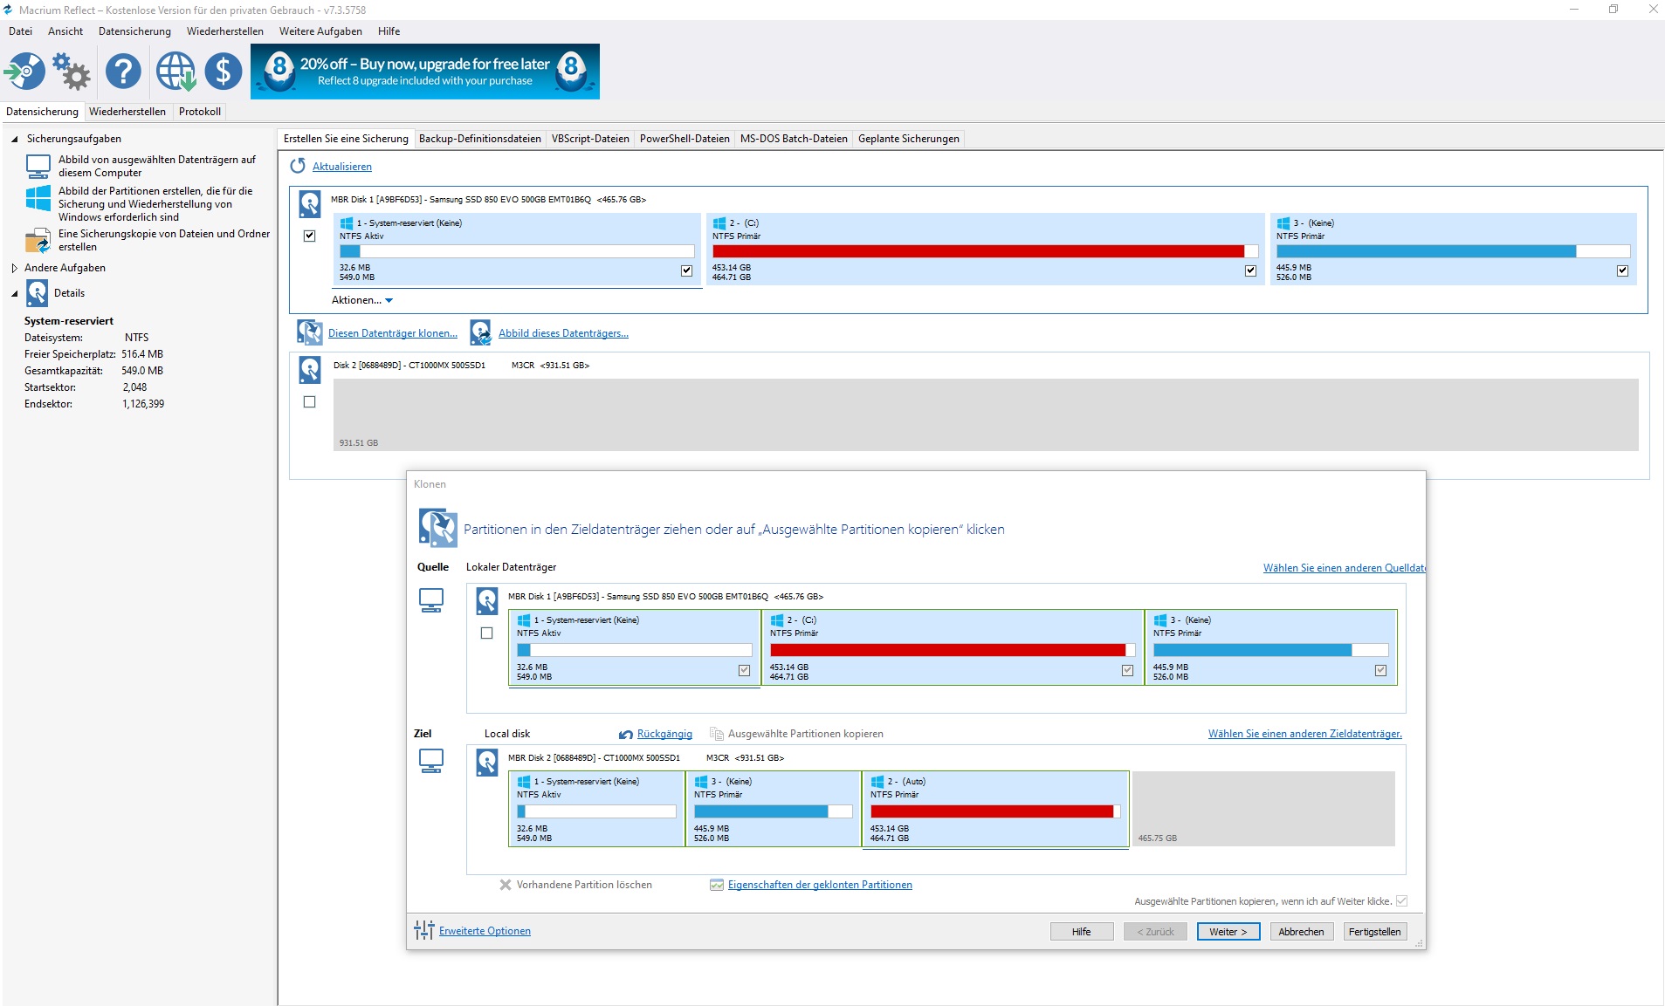Click the sliders icon for Erweiterte Optionen
This screenshot has height=1006, width=1665.
click(424, 930)
